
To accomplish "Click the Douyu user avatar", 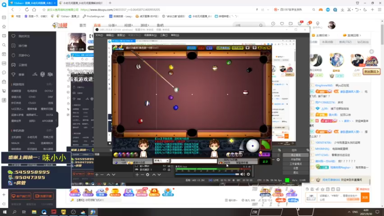I will pos(332,25).
